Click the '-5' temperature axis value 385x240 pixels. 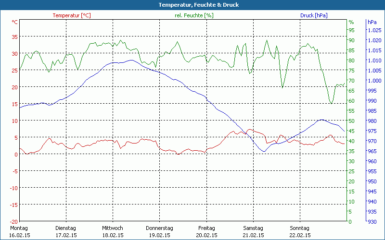point(15,171)
